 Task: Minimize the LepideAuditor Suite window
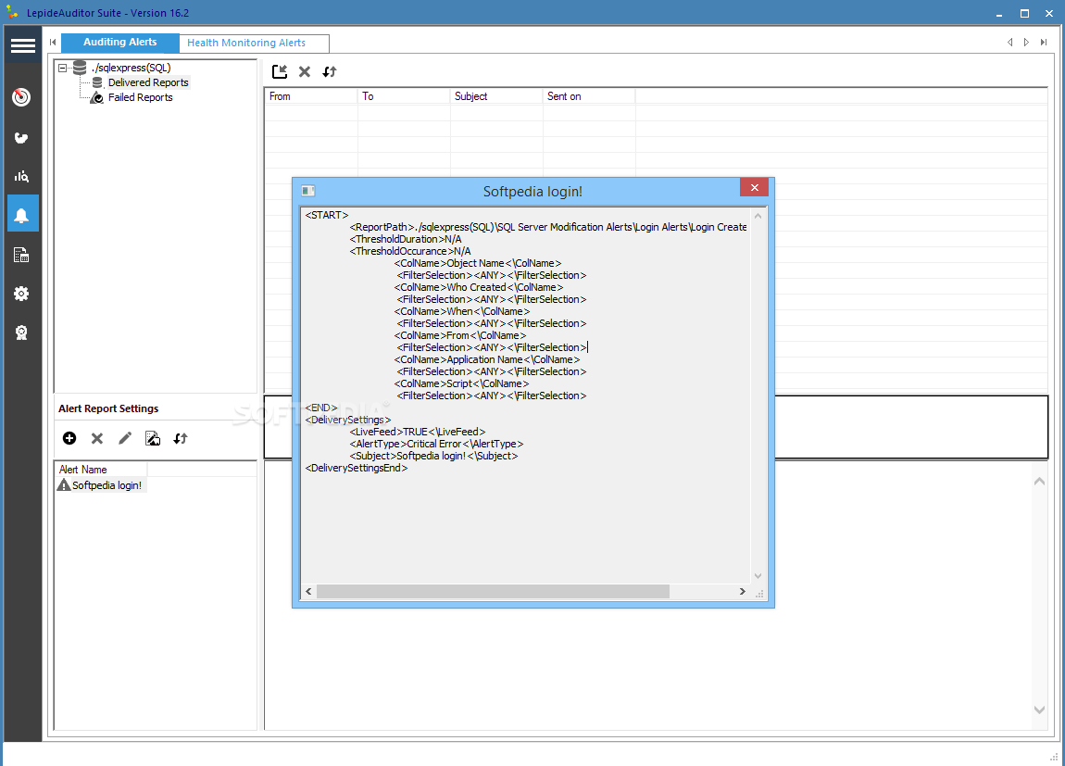(x=999, y=14)
